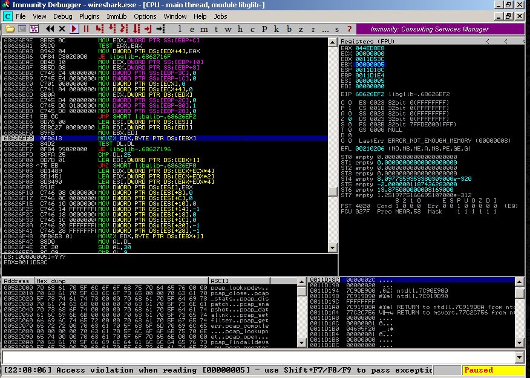Pause execution using the pause icon
530x378 pixels.
[86, 28]
